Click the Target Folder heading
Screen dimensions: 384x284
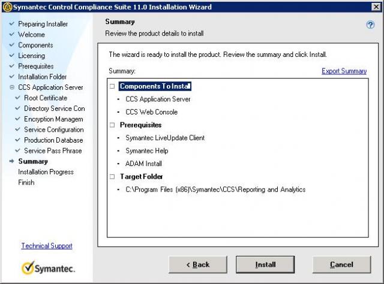(x=142, y=177)
